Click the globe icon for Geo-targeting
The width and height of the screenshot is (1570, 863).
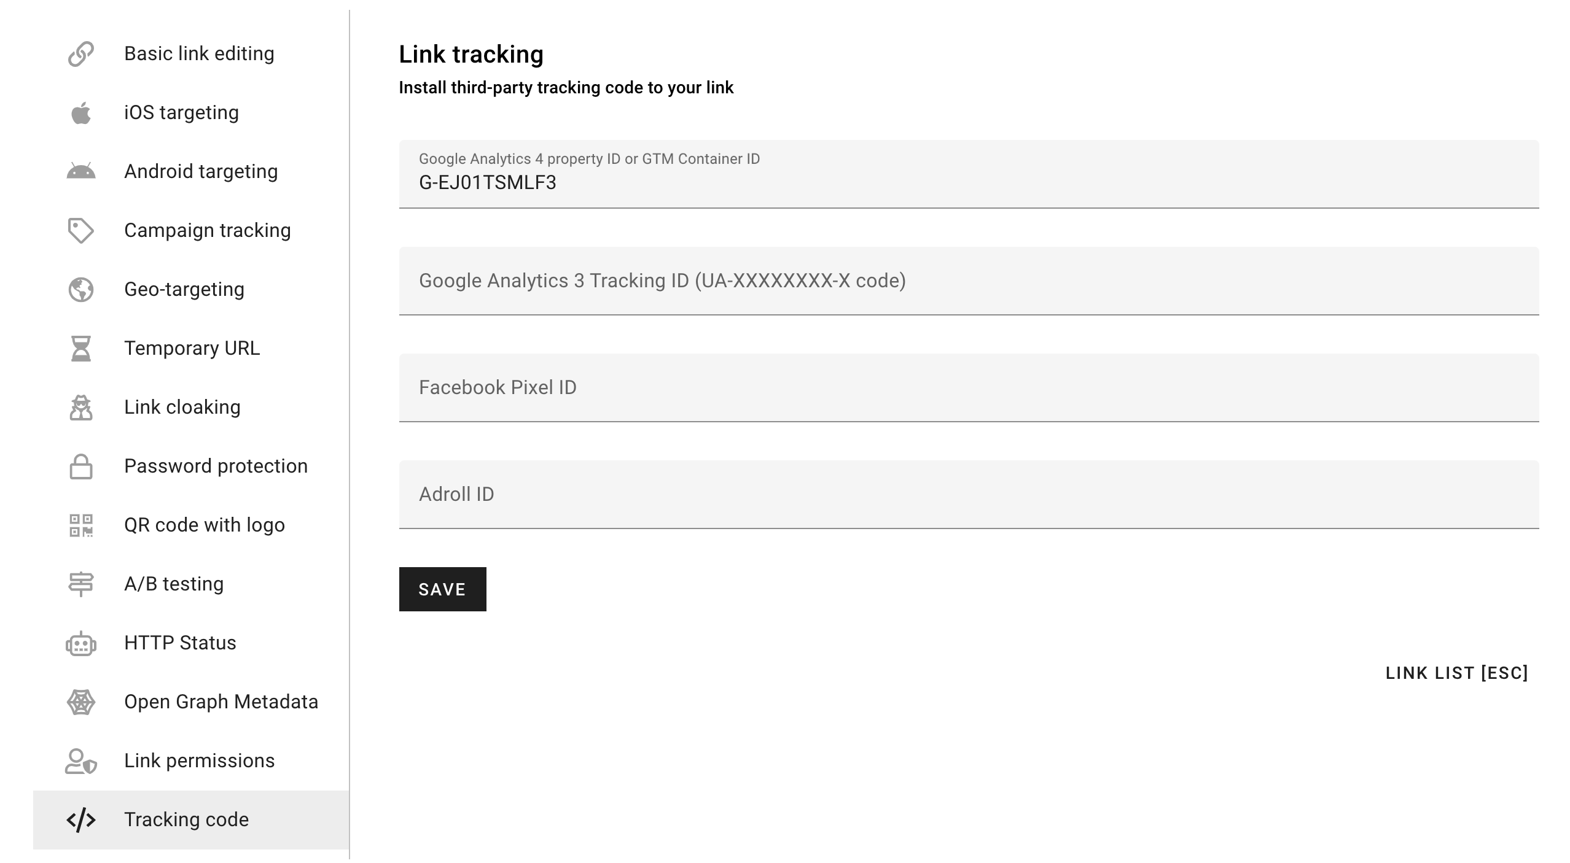point(80,290)
